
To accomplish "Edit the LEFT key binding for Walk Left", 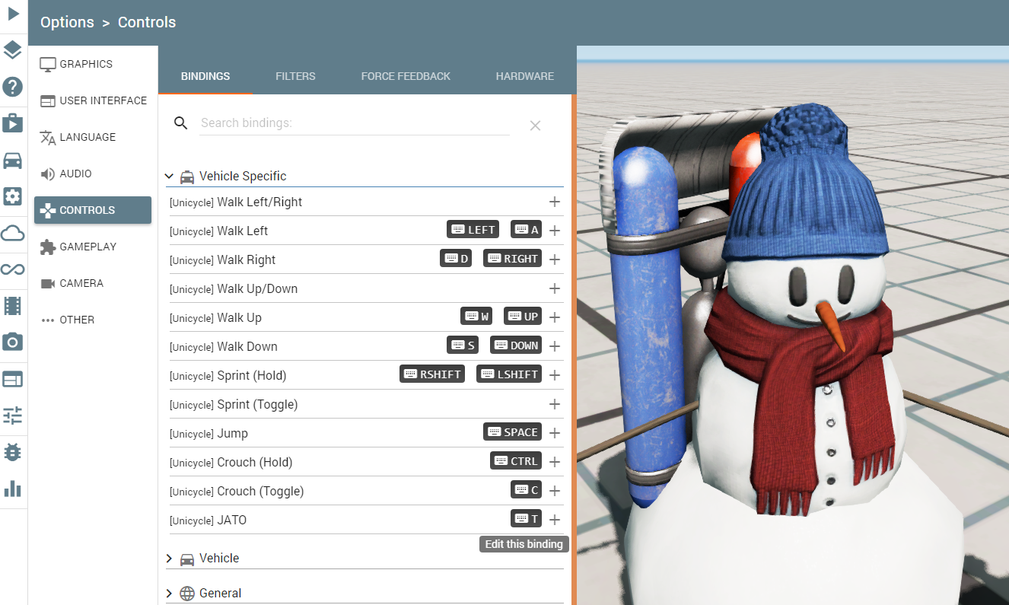I will click(x=473, y=230).
